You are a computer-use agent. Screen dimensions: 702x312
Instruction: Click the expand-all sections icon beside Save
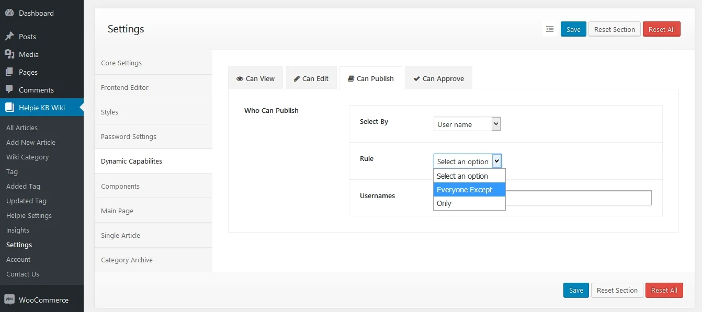click(550, 29)
